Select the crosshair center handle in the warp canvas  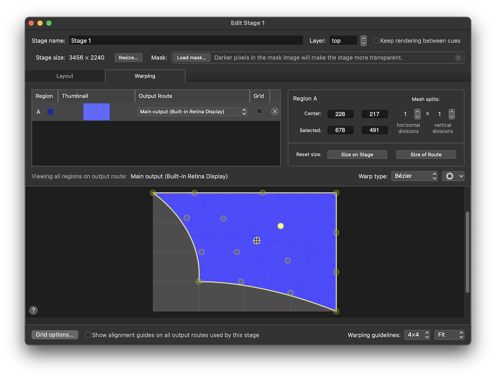[x=257, y=240]
